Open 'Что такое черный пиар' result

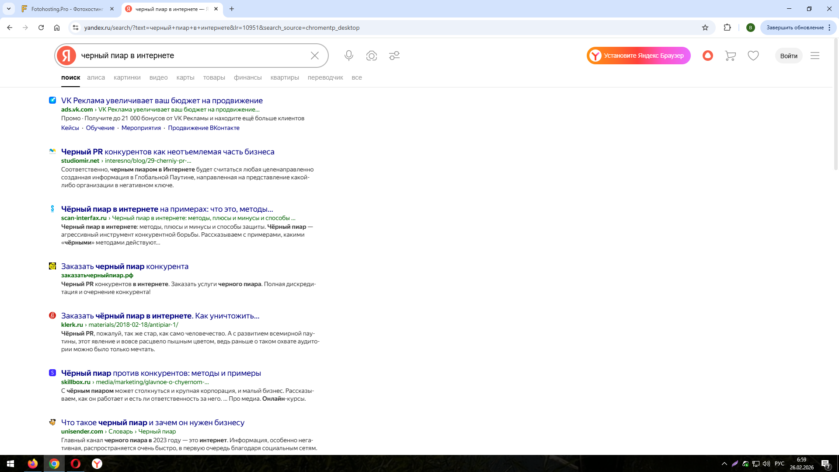coord(153,423)
